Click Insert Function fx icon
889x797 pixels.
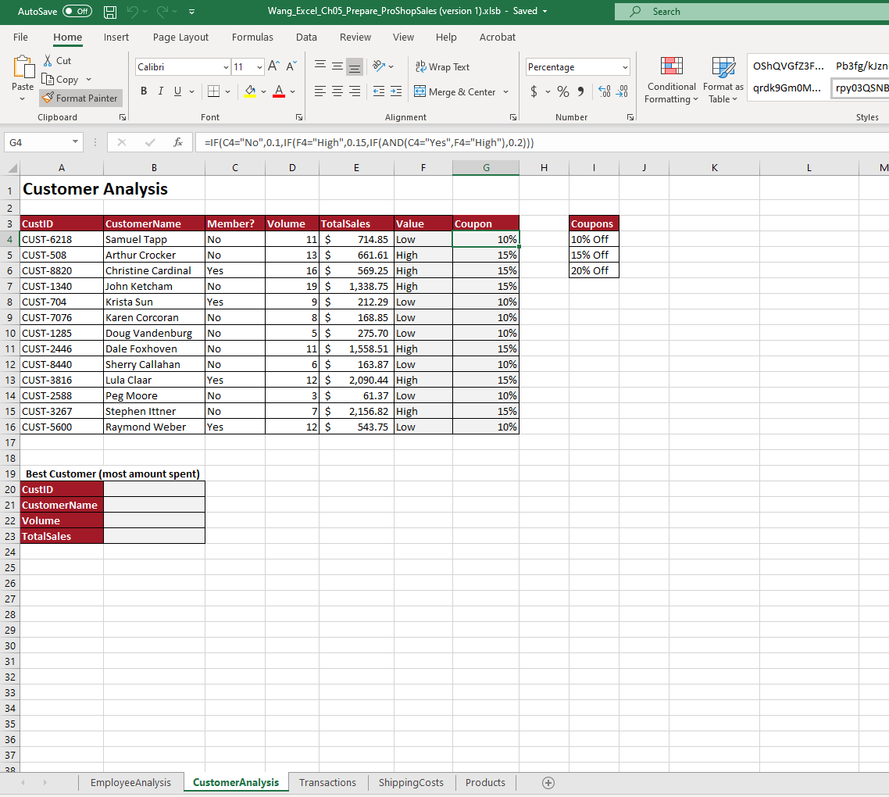pyautogui.click(x=178, y=142)
